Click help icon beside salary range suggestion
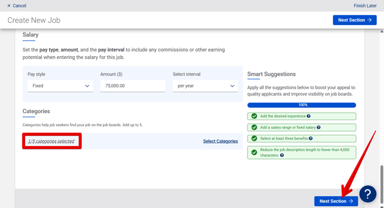This screenshot has height=208, width=384. [318, 127]
